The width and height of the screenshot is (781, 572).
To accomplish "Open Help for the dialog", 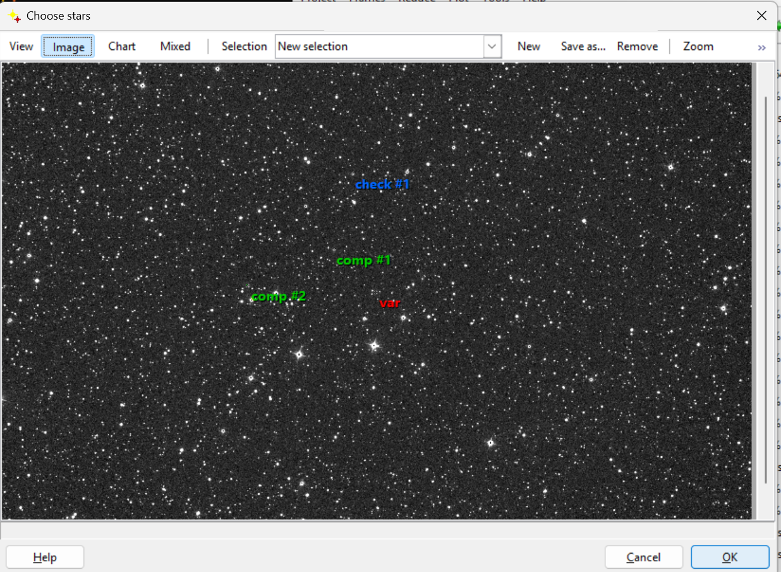I will coord(45,557).
